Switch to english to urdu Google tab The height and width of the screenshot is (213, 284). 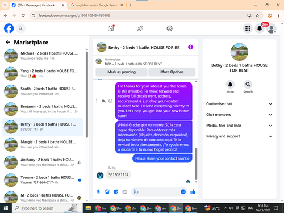97,5
